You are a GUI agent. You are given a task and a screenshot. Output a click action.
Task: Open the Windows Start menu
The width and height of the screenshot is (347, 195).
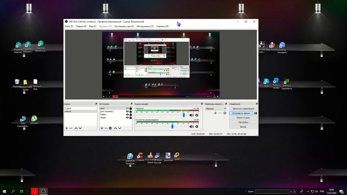[x=4, y=191]
